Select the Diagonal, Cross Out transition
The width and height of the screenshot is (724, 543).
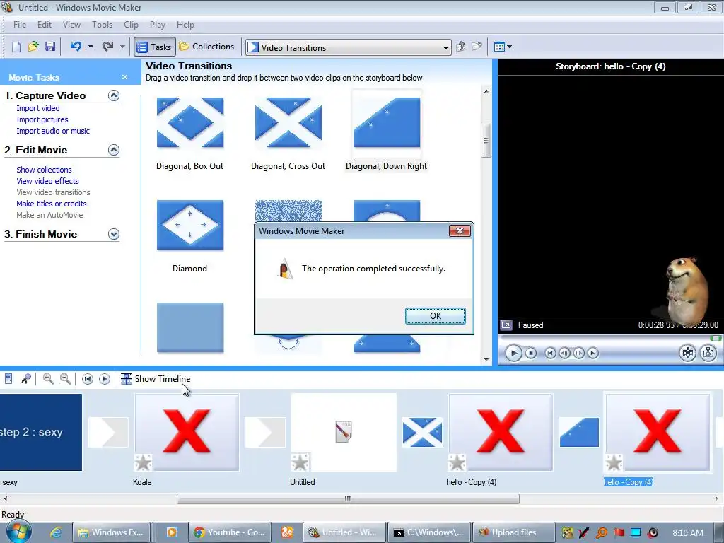(288, 123)
